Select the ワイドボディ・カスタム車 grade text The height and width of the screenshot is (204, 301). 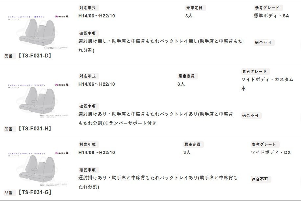267,84
